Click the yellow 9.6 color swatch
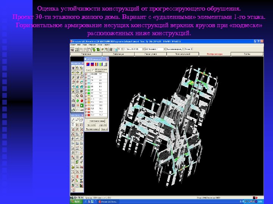Image resolution: width=273 pixels, height=204 pixels. pyautogui.click(x=89, y=96)
